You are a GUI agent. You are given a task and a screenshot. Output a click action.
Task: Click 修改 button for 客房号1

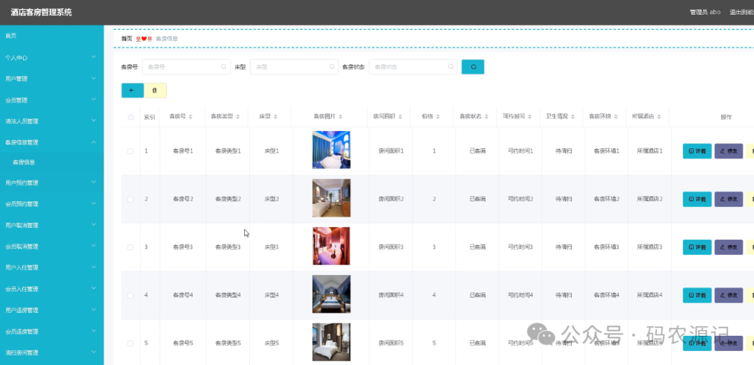click(728, 151)
